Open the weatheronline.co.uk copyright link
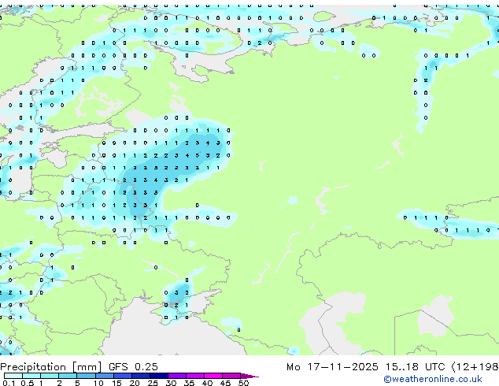The image size is (499, 386). pyautogui.click(x=433, y=379)
